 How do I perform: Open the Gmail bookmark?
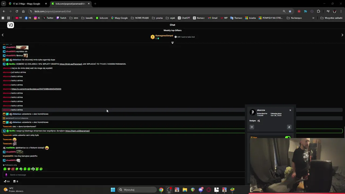tap(213, 18)
